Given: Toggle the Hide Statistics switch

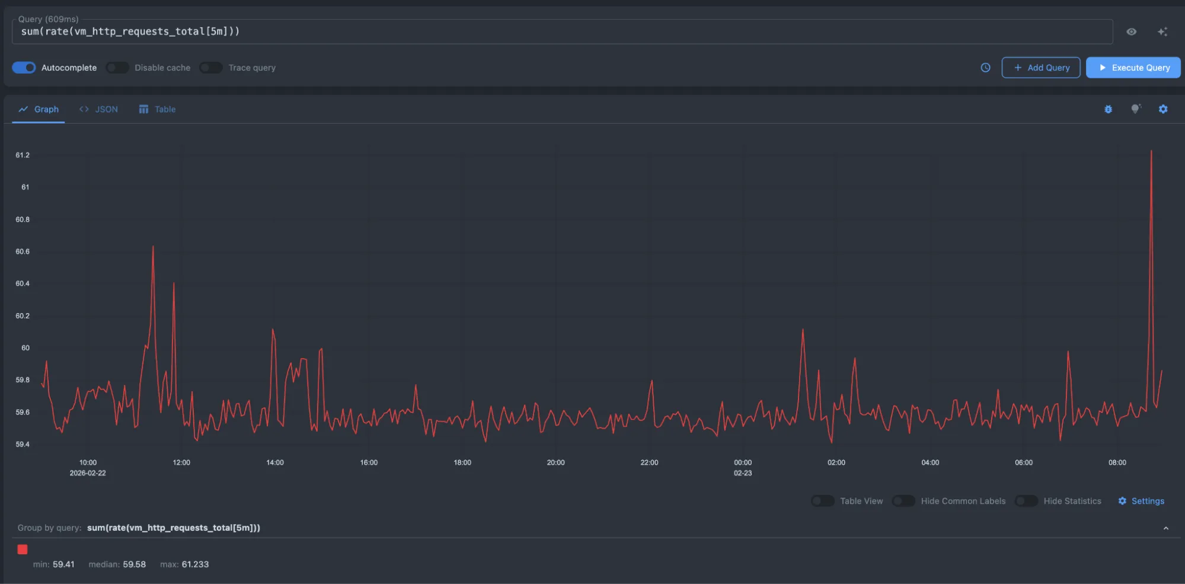Looking at the screenshot, I should (x=1026, y=501).
